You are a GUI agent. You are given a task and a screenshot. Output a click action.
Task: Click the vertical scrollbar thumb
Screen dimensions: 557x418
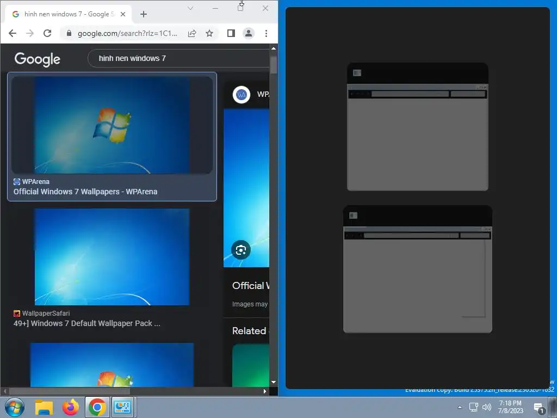click(274, 65)
